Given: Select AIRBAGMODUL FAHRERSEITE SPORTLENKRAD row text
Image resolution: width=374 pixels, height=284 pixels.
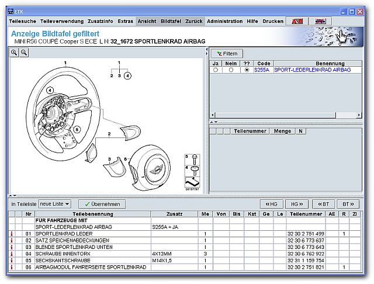Looking at the screenshot, I should 91,267.
